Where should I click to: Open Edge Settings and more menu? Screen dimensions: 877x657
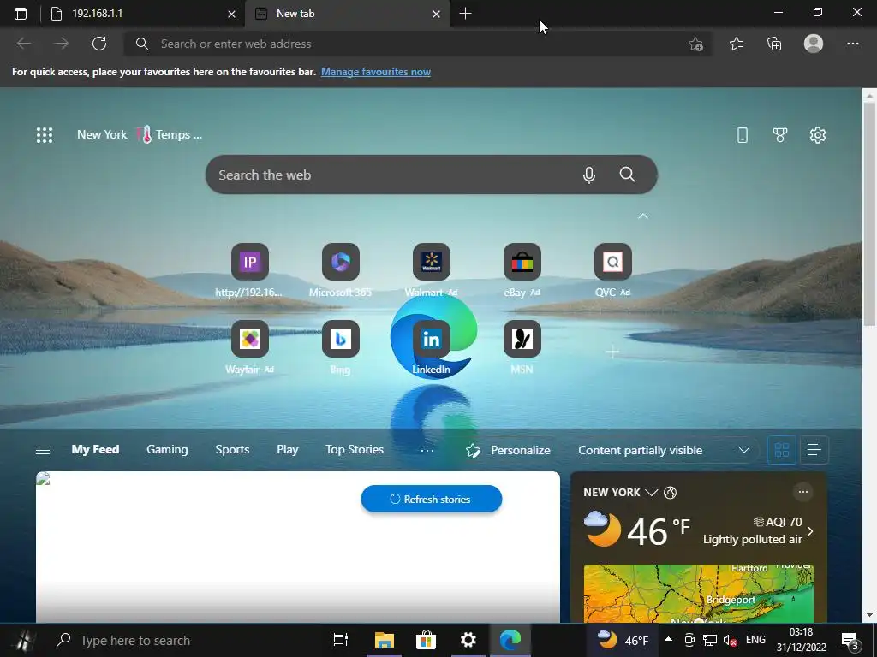point(852,44)
